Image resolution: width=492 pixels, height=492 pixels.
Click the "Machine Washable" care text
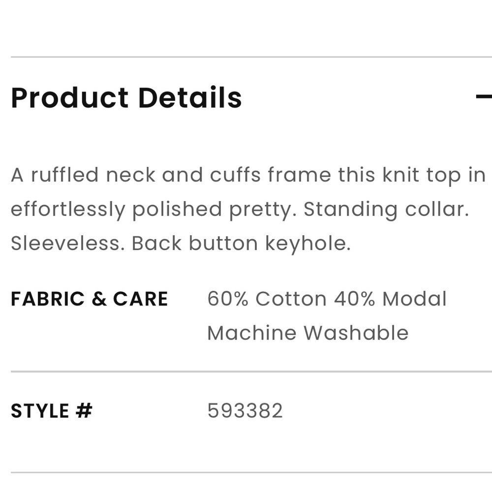[x=307, y=333]
